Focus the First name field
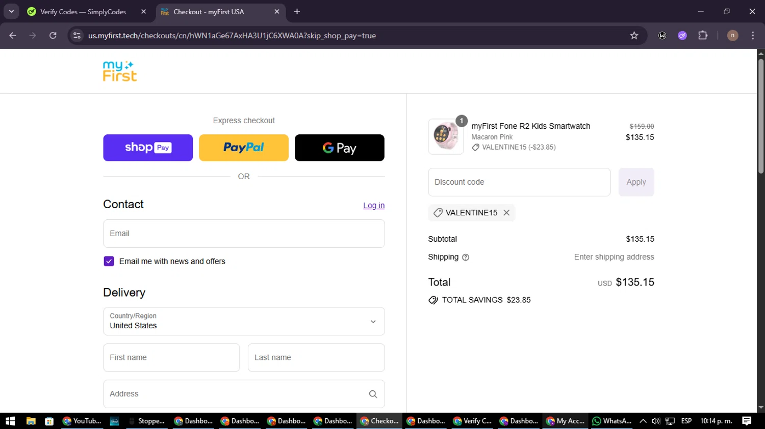Viewport: 765px width, 429px height. 171,358
